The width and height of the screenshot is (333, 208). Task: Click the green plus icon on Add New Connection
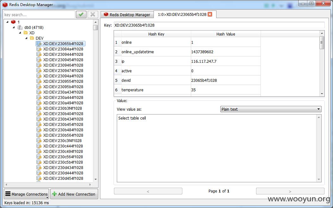click(x=54, y=194)
